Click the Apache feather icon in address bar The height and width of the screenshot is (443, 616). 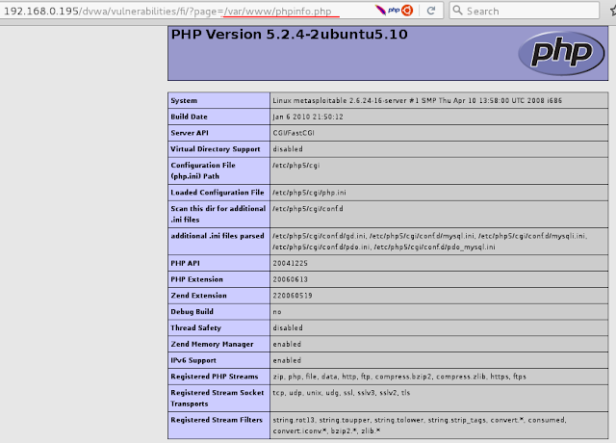click(380, 11)
